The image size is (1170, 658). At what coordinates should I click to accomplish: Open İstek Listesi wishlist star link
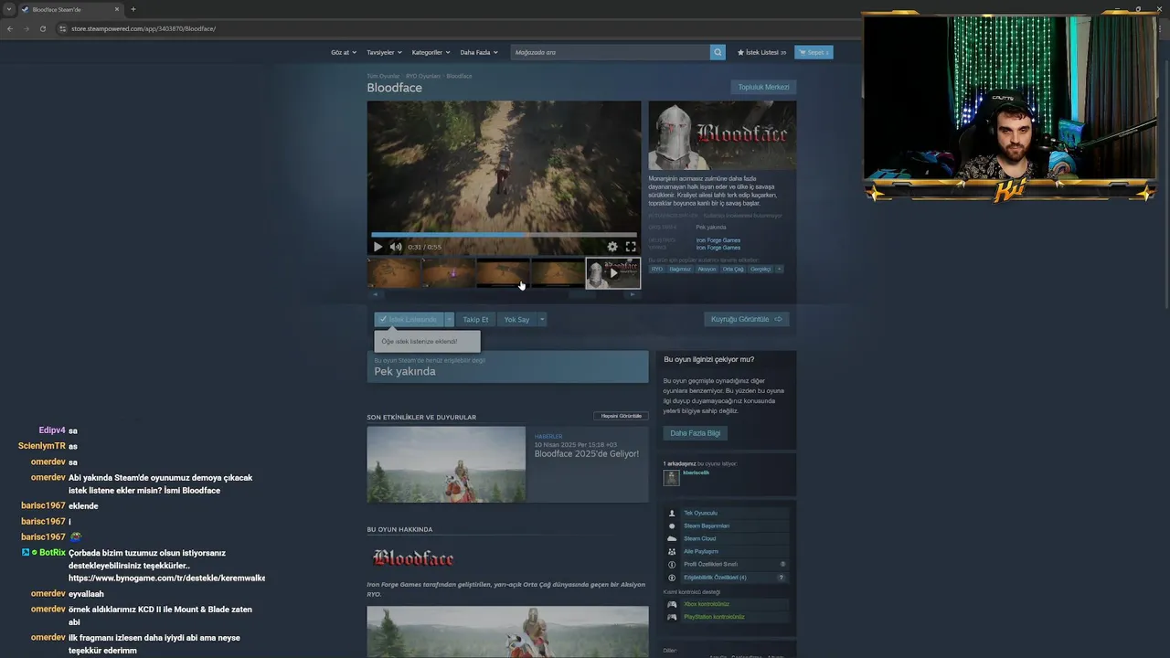point(761,52)
